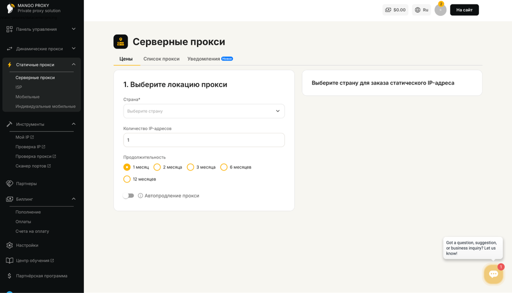The height and width of the screenshot is (293, 512).
Task: Click the Ru language label
Action: pyautogui.click(x=425, y=10)
